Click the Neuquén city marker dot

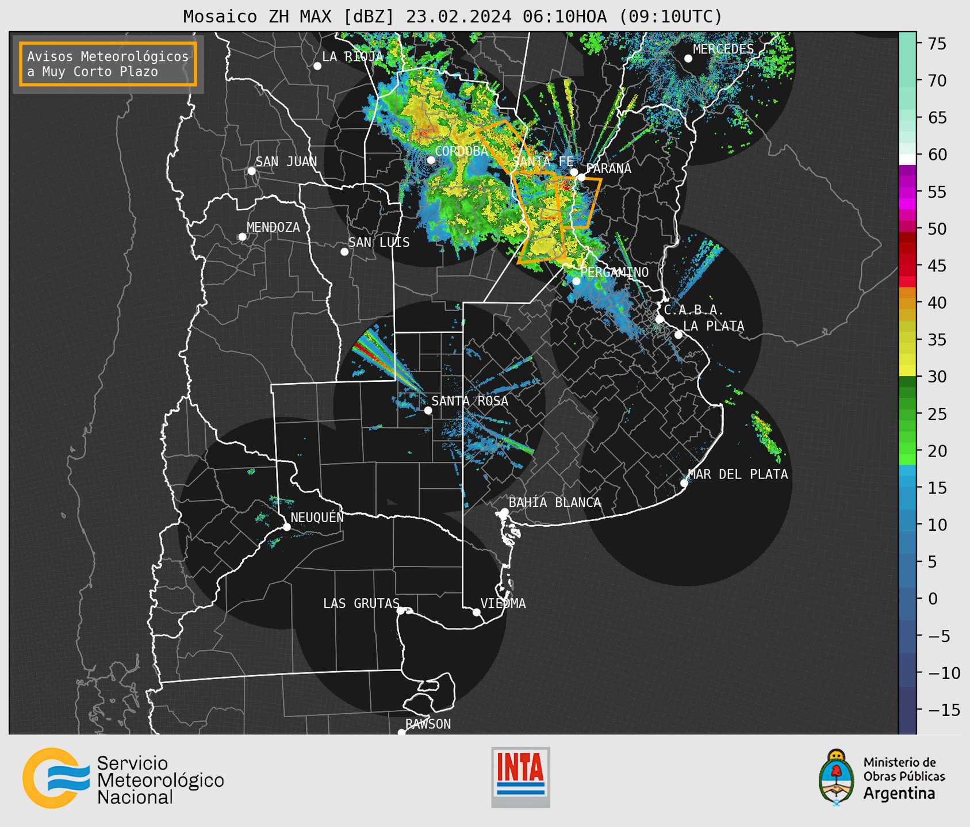(x=286, y=527)
